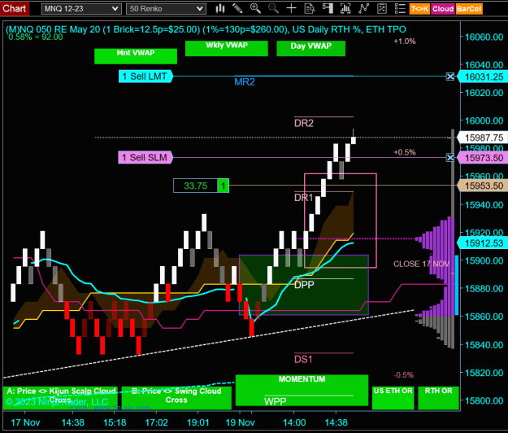
Task: Click the 15800.00 price axis label
Action: (x=484, y=400)
